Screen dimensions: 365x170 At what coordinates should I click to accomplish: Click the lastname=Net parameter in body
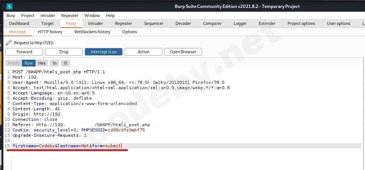[x=73, y=146]
